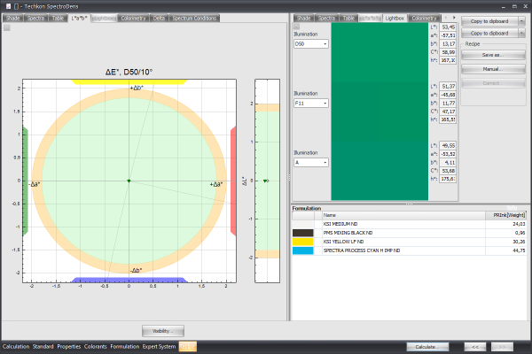Click the app icon in the title bar
This screenshot has width=532, height=354.
pyautogui.click(x=6, y=5)
